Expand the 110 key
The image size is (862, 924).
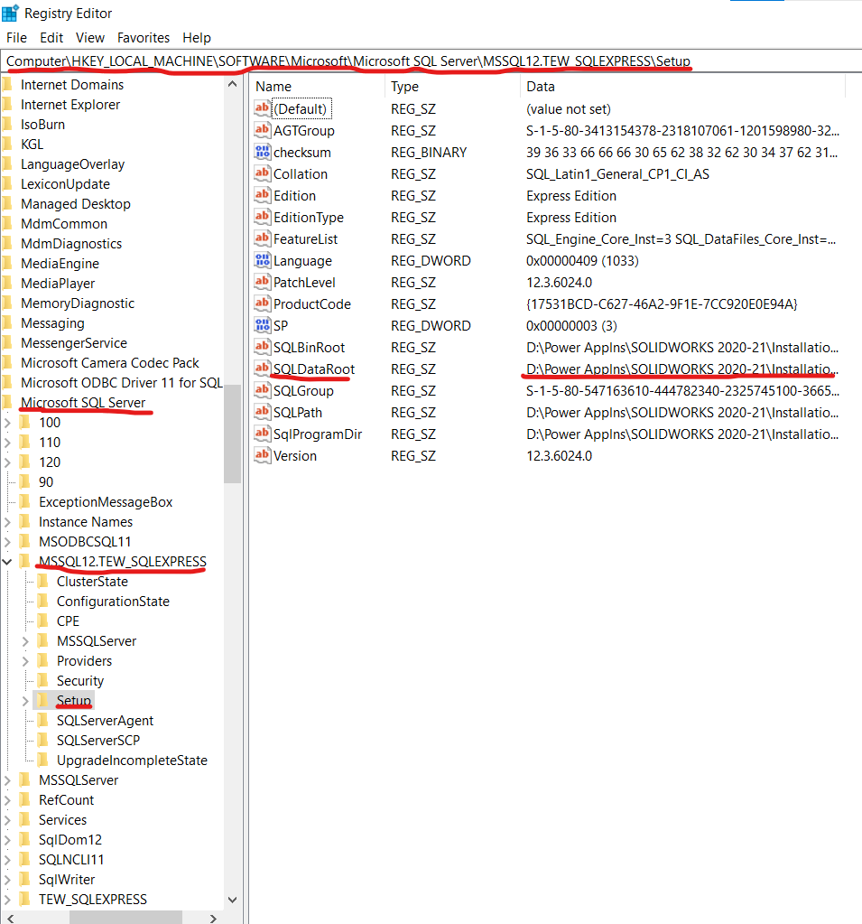coord(7,443)
